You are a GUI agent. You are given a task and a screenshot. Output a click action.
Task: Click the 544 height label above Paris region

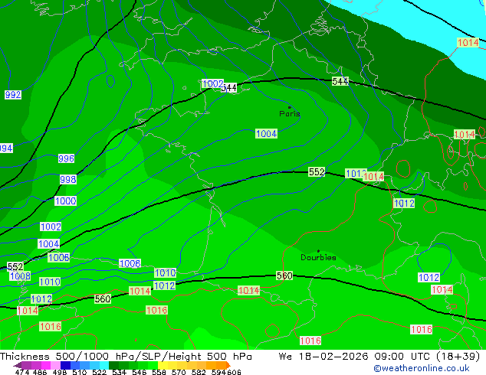340,81
